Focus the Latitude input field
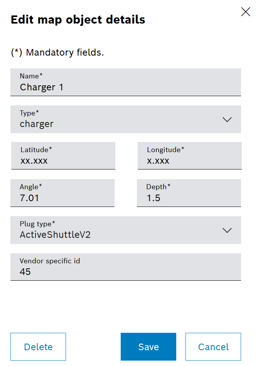Viewport: 258px width, 366px height. tap(63, 156)
